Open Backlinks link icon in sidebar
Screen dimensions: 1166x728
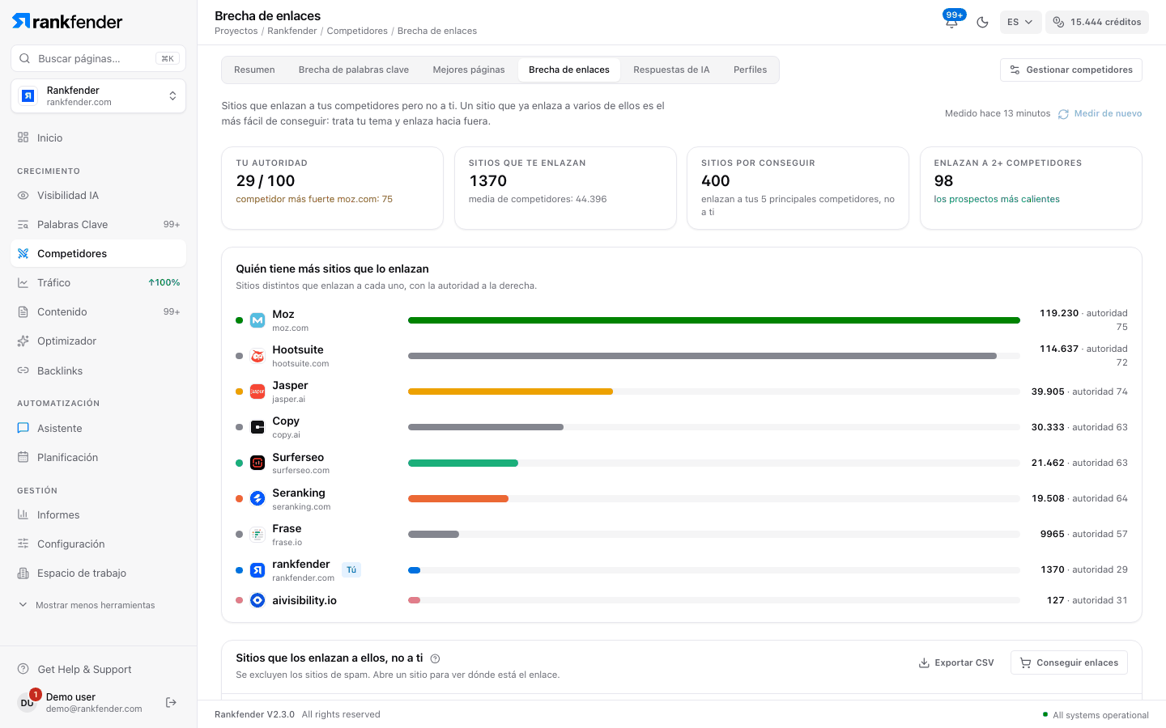23,370
